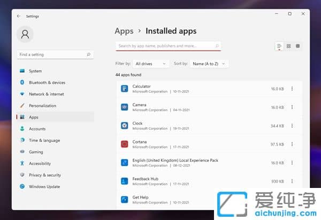
Task: Open Privacy & security settings
Action: click(55, 175)
